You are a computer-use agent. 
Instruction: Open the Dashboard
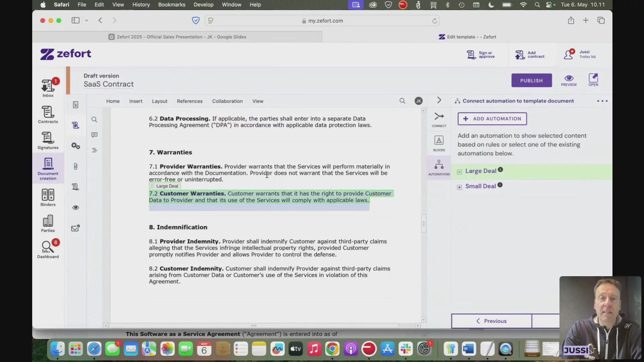[x=48, y=250]
